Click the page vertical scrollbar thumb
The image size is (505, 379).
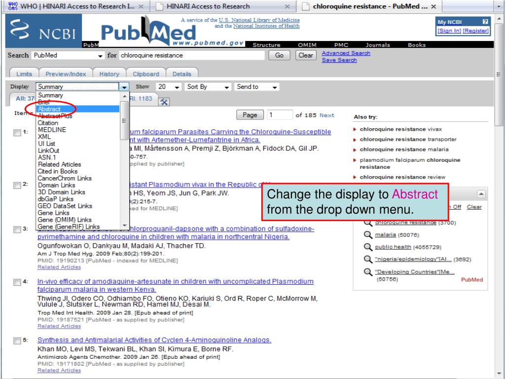click(499, 75)
